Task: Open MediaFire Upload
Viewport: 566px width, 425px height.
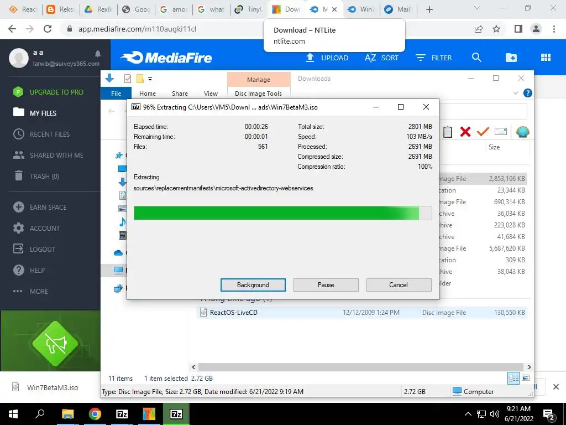Action: coord(327,58)
